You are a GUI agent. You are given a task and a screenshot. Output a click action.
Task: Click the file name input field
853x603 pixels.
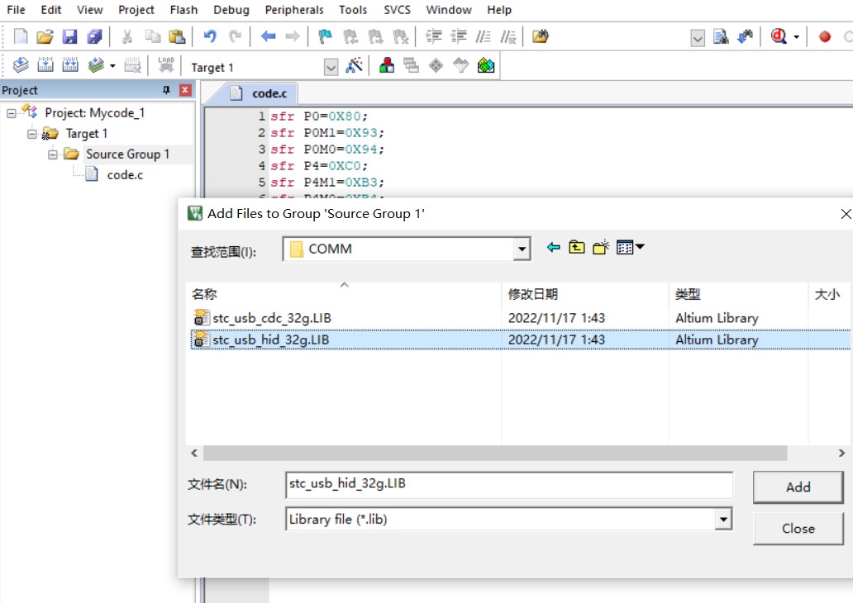point(508,485)
